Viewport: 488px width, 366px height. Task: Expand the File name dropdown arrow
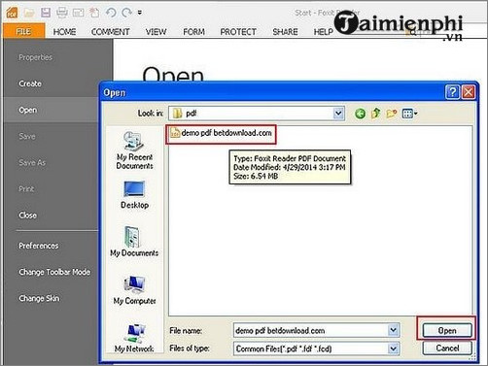tap(393, 330)
